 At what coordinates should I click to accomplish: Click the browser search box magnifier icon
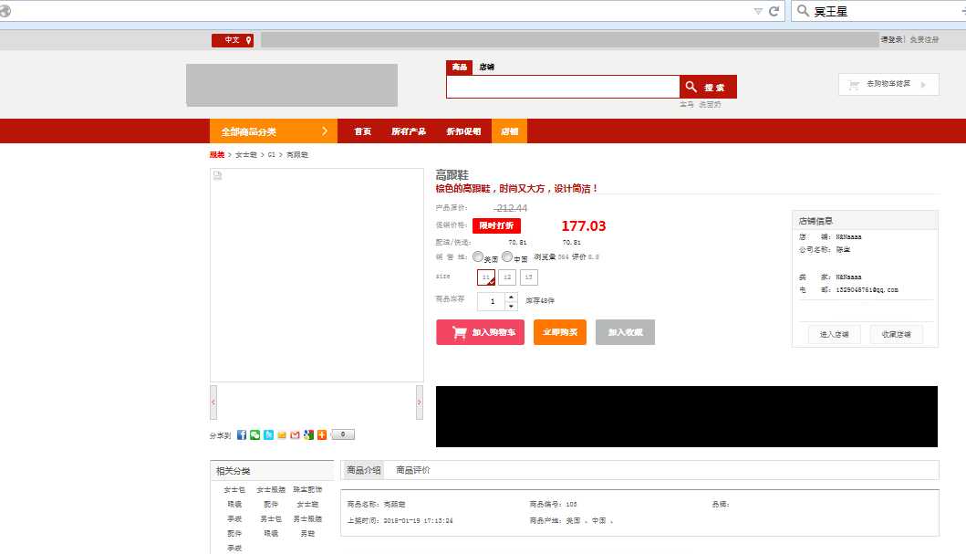click(x=803, y=10)
